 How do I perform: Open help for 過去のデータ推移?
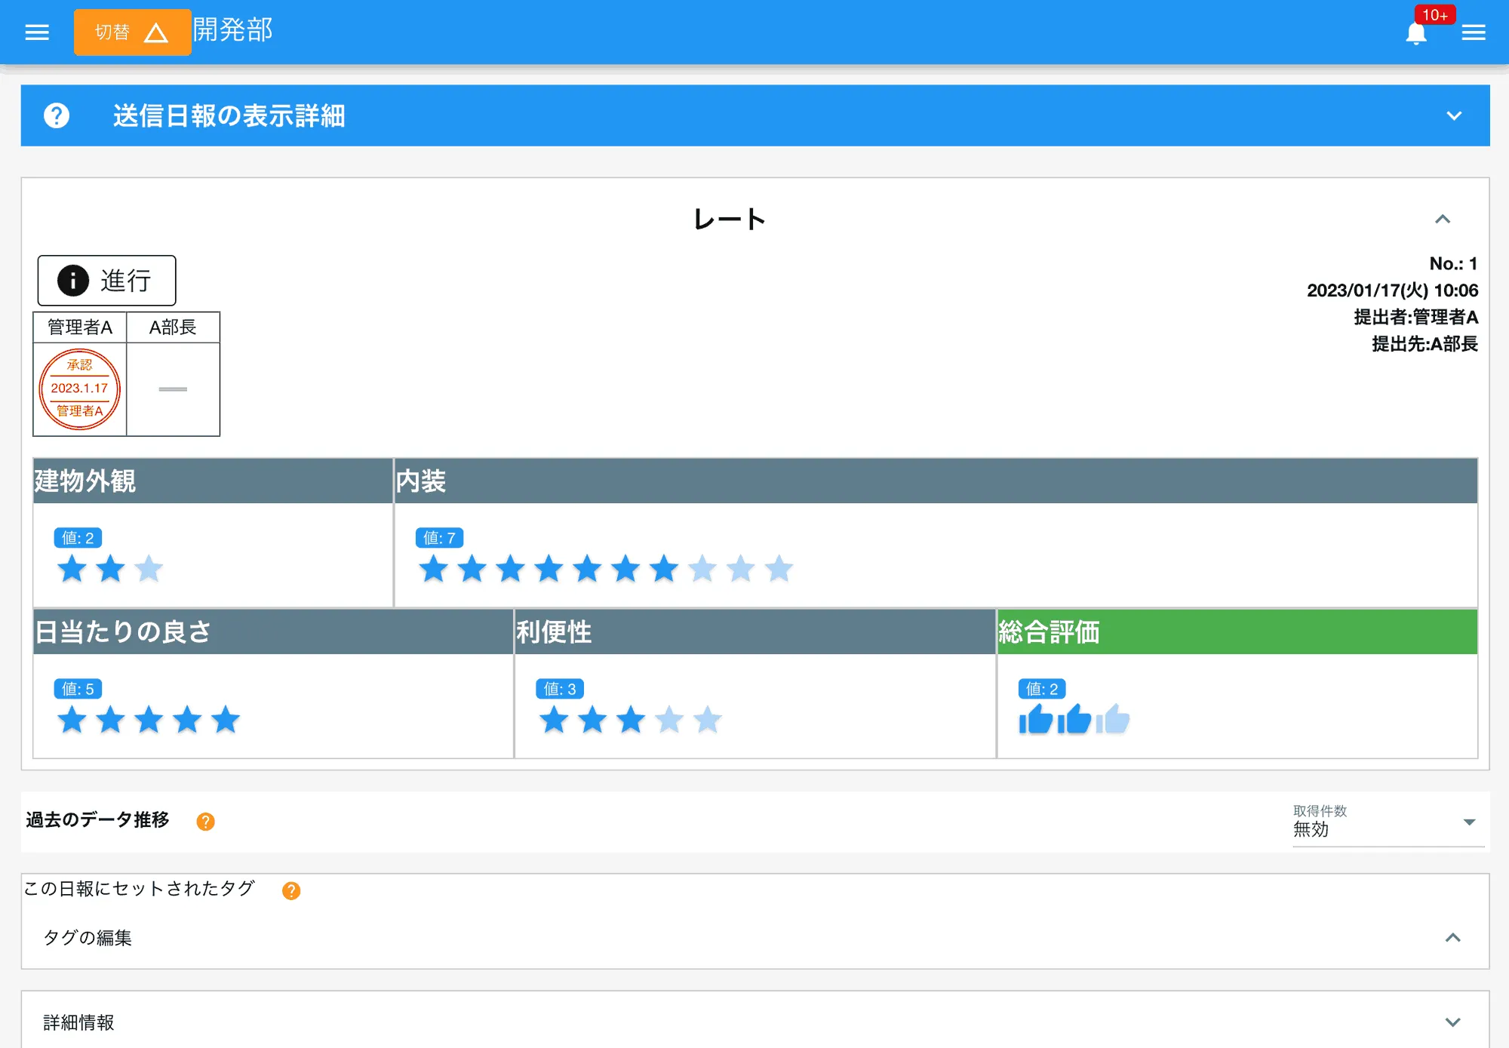pyautogui.click(x=204, y=822)
